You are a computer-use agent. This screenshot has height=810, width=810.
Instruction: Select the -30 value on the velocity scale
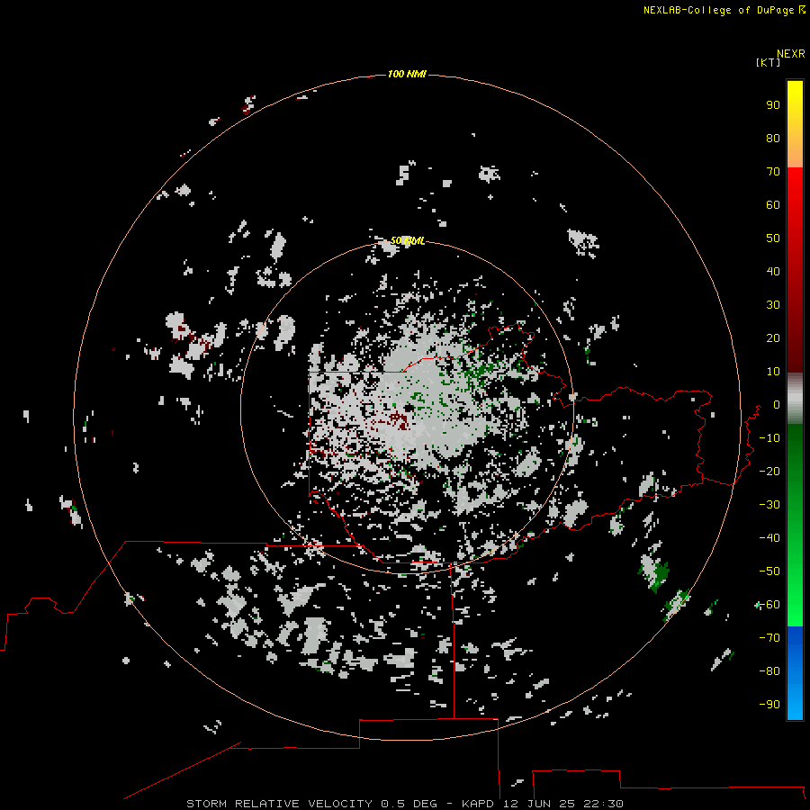pos(769,505)
